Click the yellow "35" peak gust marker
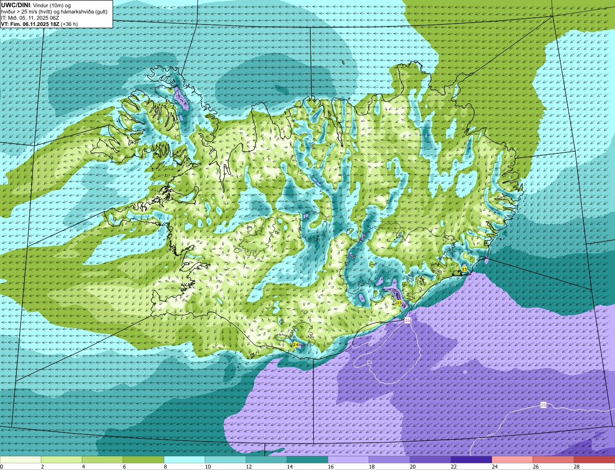 point(399,303)
